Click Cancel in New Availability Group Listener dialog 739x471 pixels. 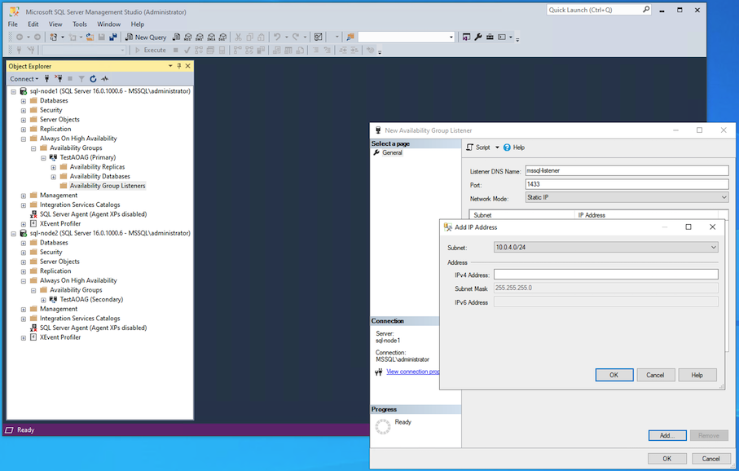point(710,459)
